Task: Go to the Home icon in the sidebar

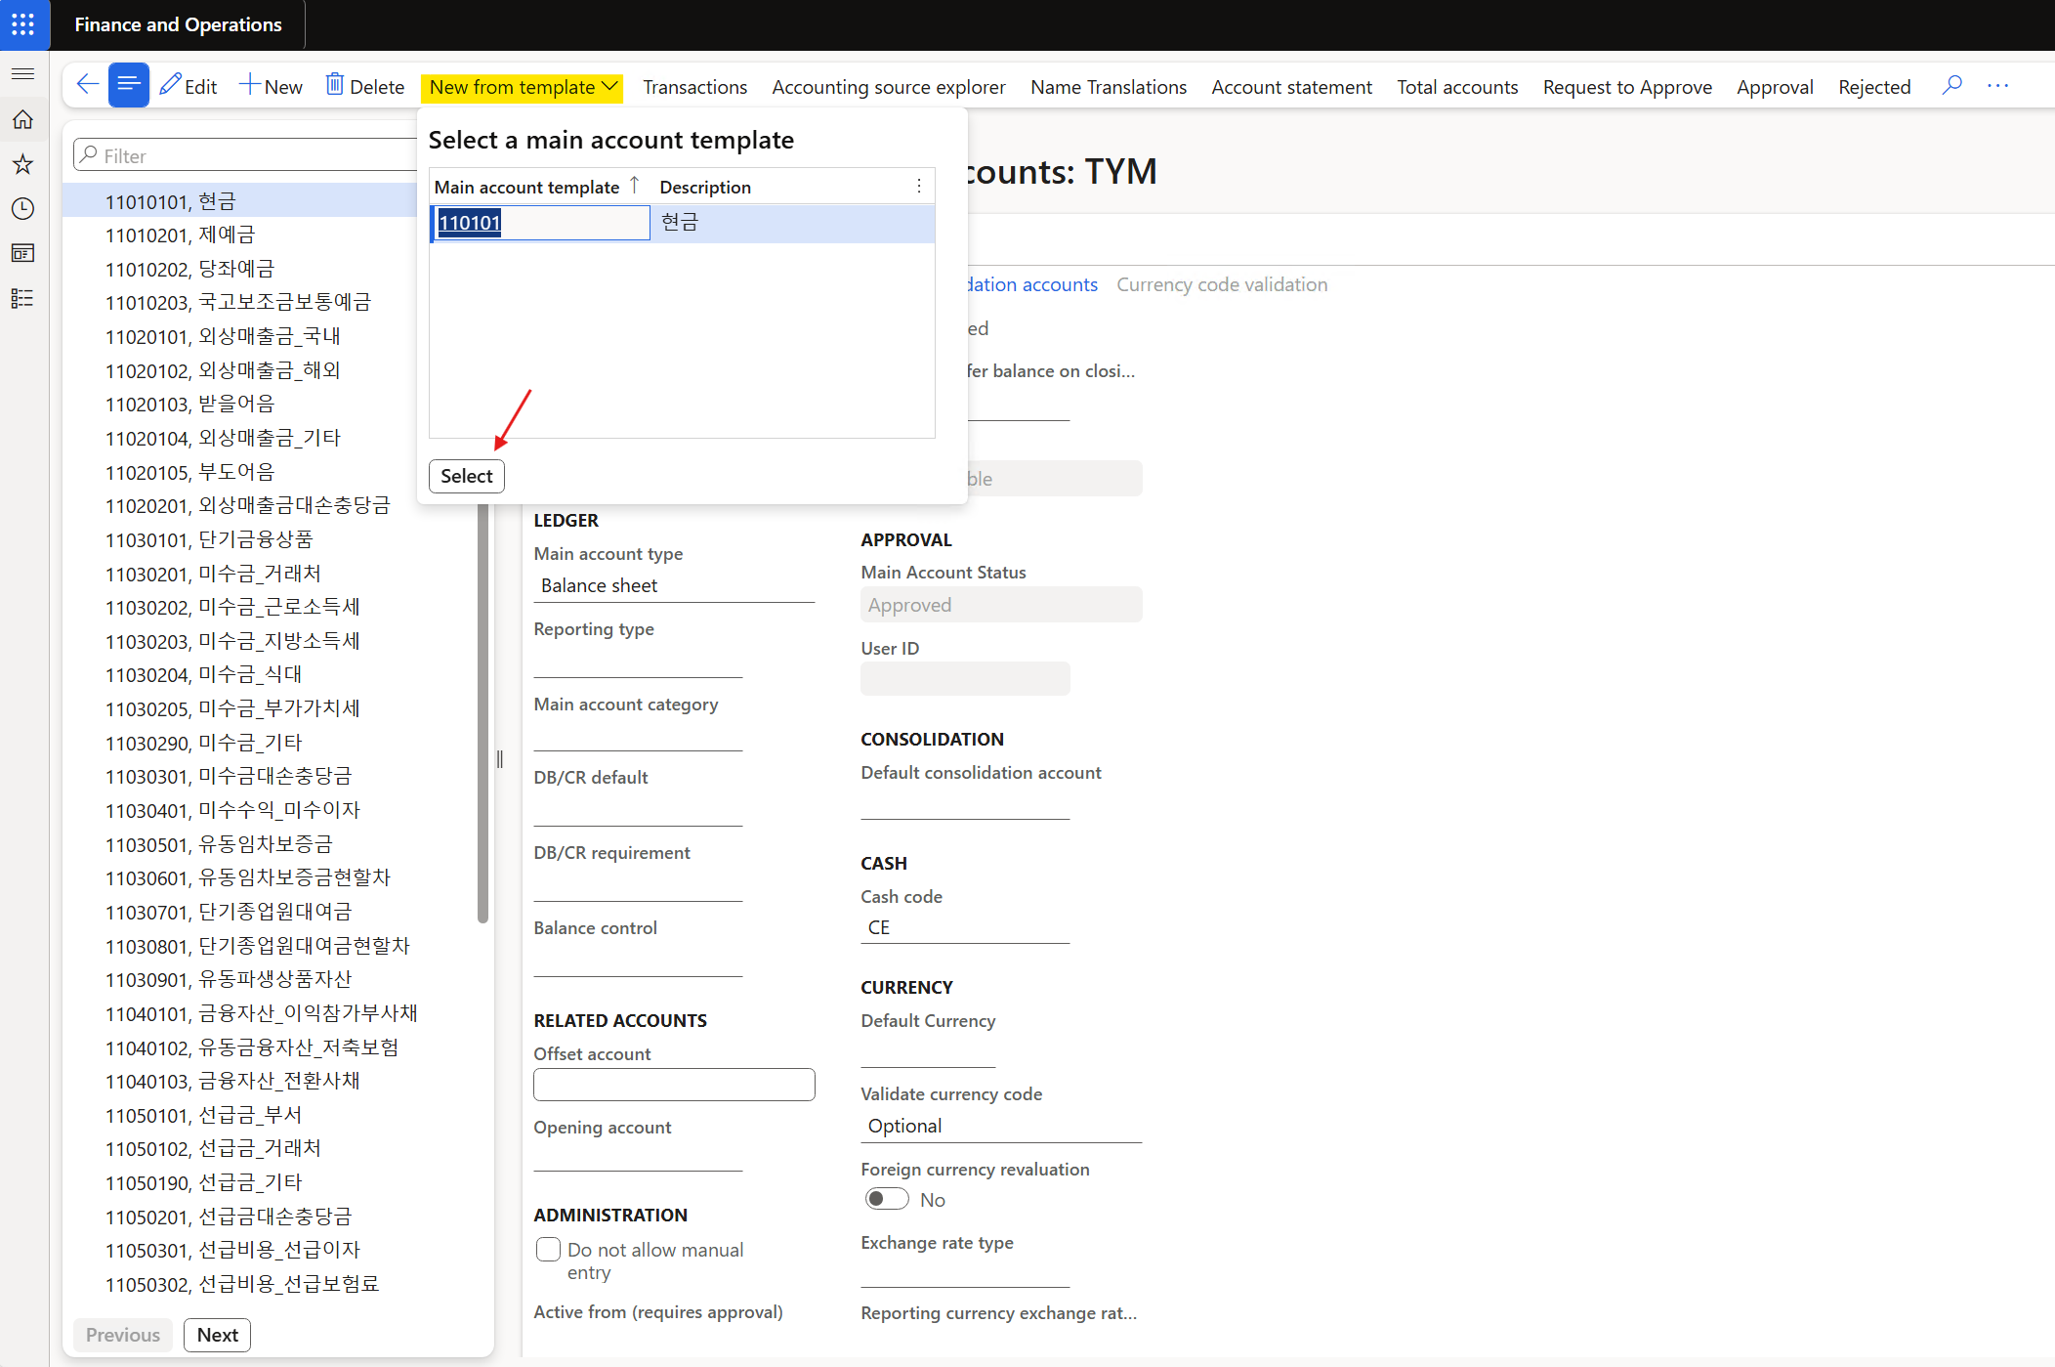Action: [x=23, y=119]
